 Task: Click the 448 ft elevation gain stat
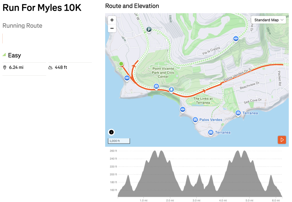pos(61,68)
